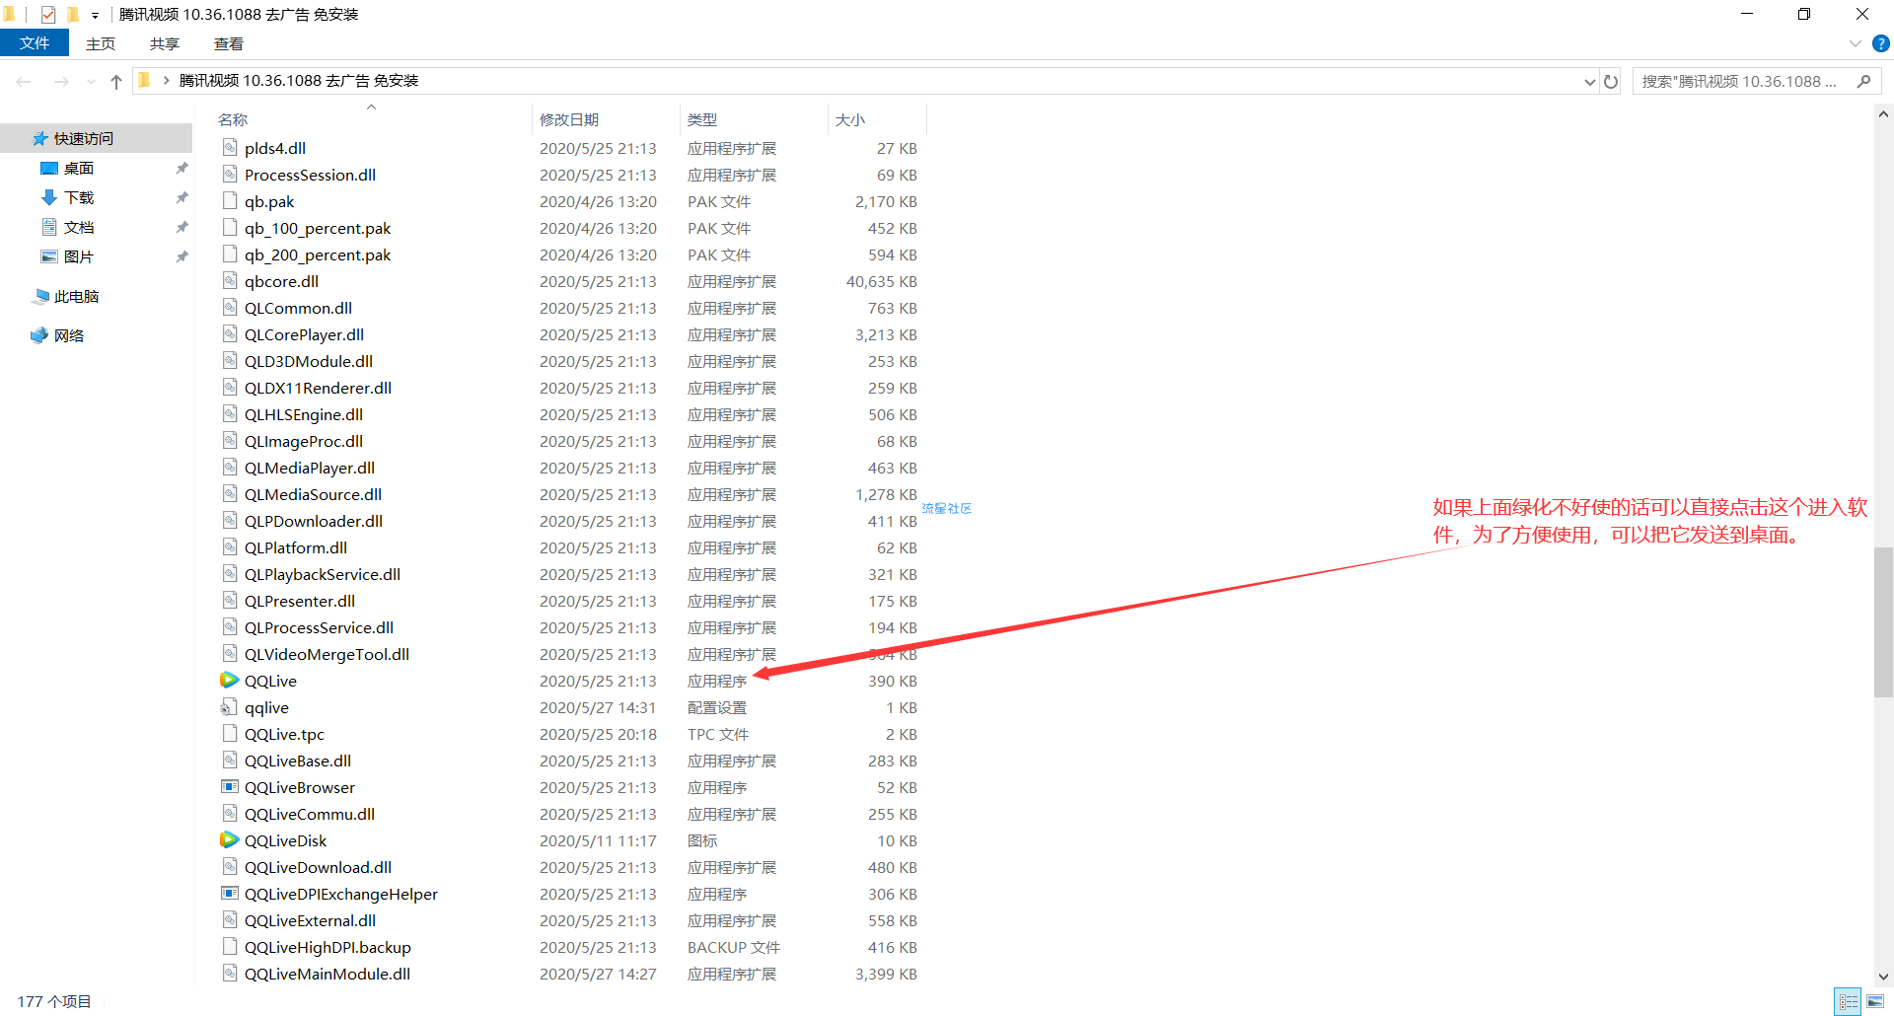Viewport: 1894px width, 1016px height.
Task: Click the Properties checkmark icon in title bar
Action: [47, 15]
